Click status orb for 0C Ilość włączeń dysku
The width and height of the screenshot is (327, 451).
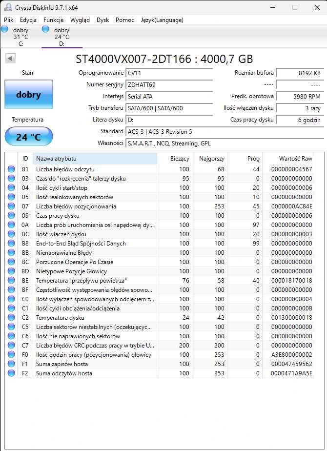click(x=11, y=234)
